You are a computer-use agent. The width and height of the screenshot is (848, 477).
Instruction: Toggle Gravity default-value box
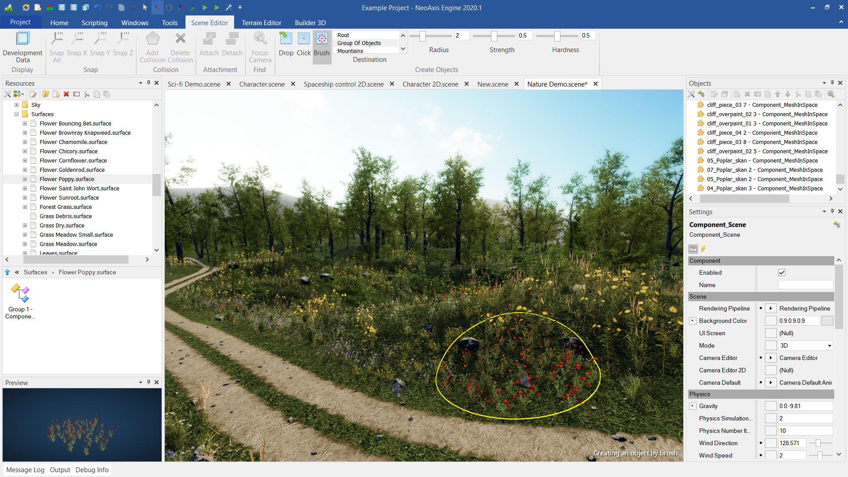coord(771,406)
